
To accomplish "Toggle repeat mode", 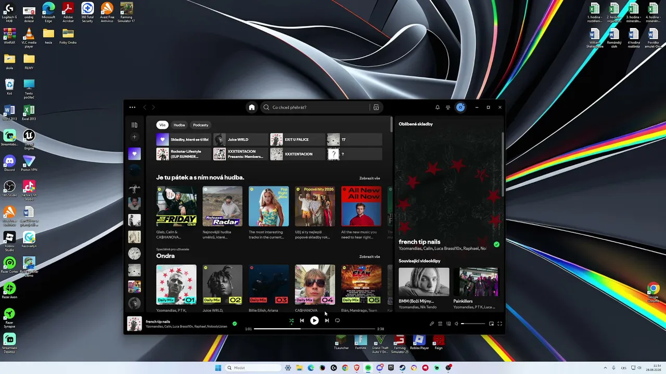I will 337,320.
